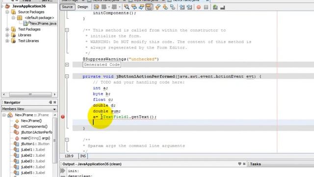Viewport: 314px width, 177px height.
Task: Click Find Next Occurrence icon
Action: (141, 7)
